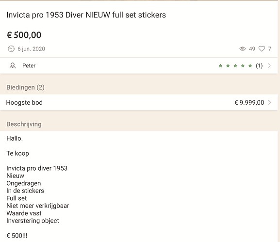Select the Biedingen (2) section header
Image resolution: width=280 pixels, height=242 pixels.
coord(25,87)
